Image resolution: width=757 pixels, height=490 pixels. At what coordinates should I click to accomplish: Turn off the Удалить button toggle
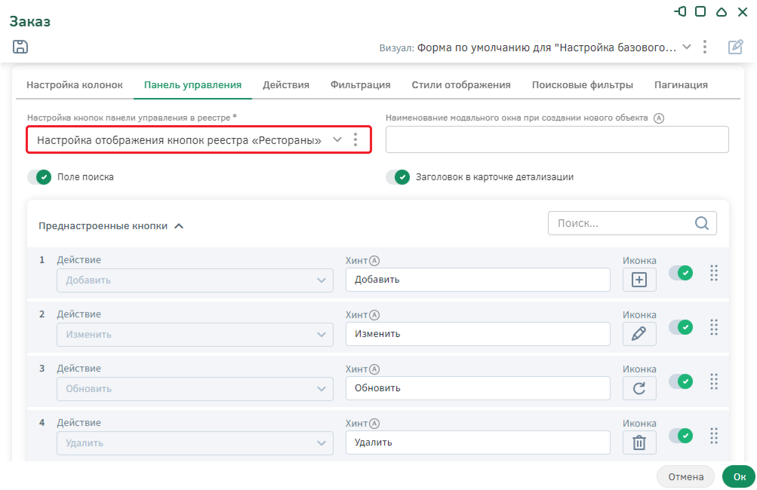[x=681, y=436]
